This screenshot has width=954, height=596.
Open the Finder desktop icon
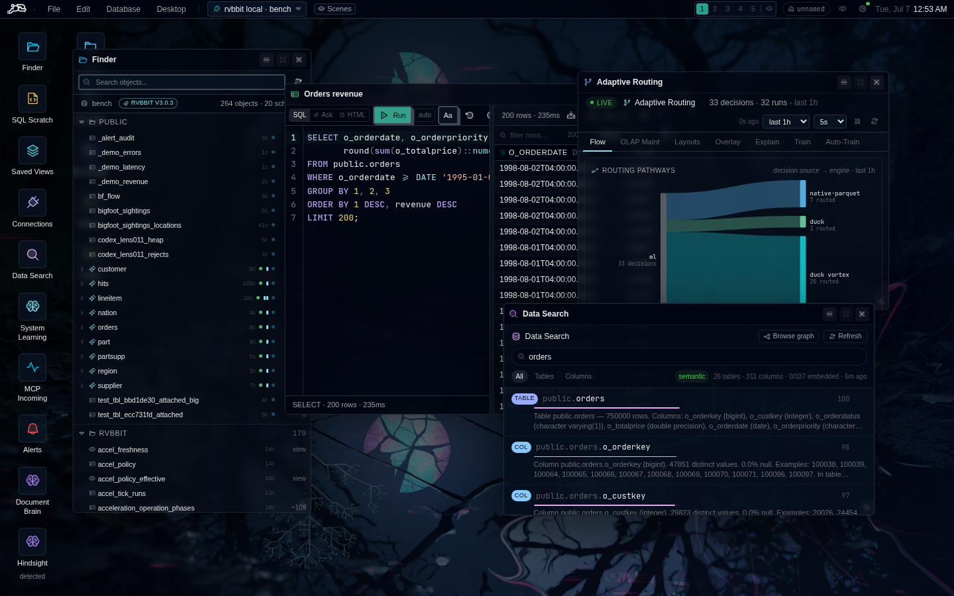pyautogui.click(x=32, y=46)
